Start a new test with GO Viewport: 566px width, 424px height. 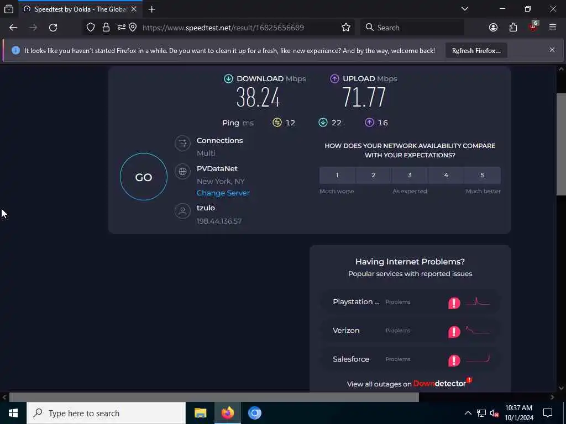(144, 177)
